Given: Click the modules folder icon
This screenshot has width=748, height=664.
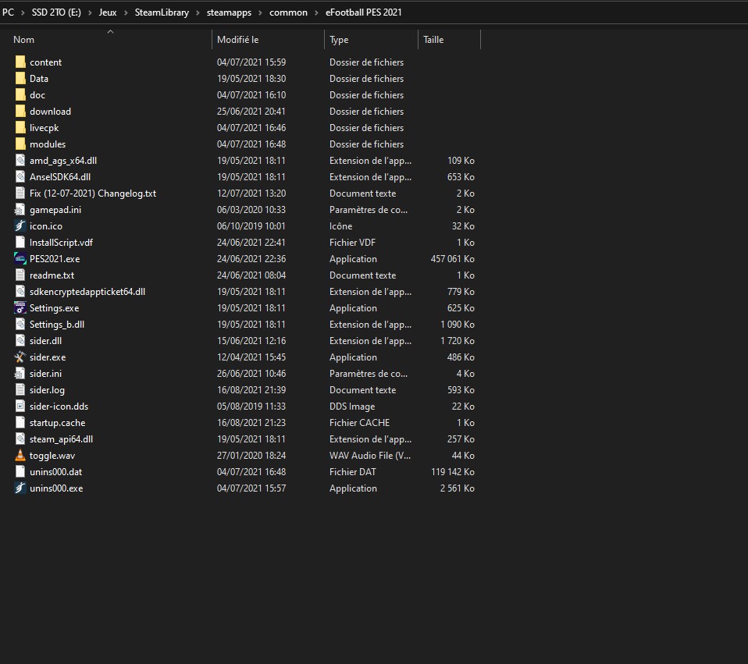Looking at the screenshot, I should [x=20, y=144].
